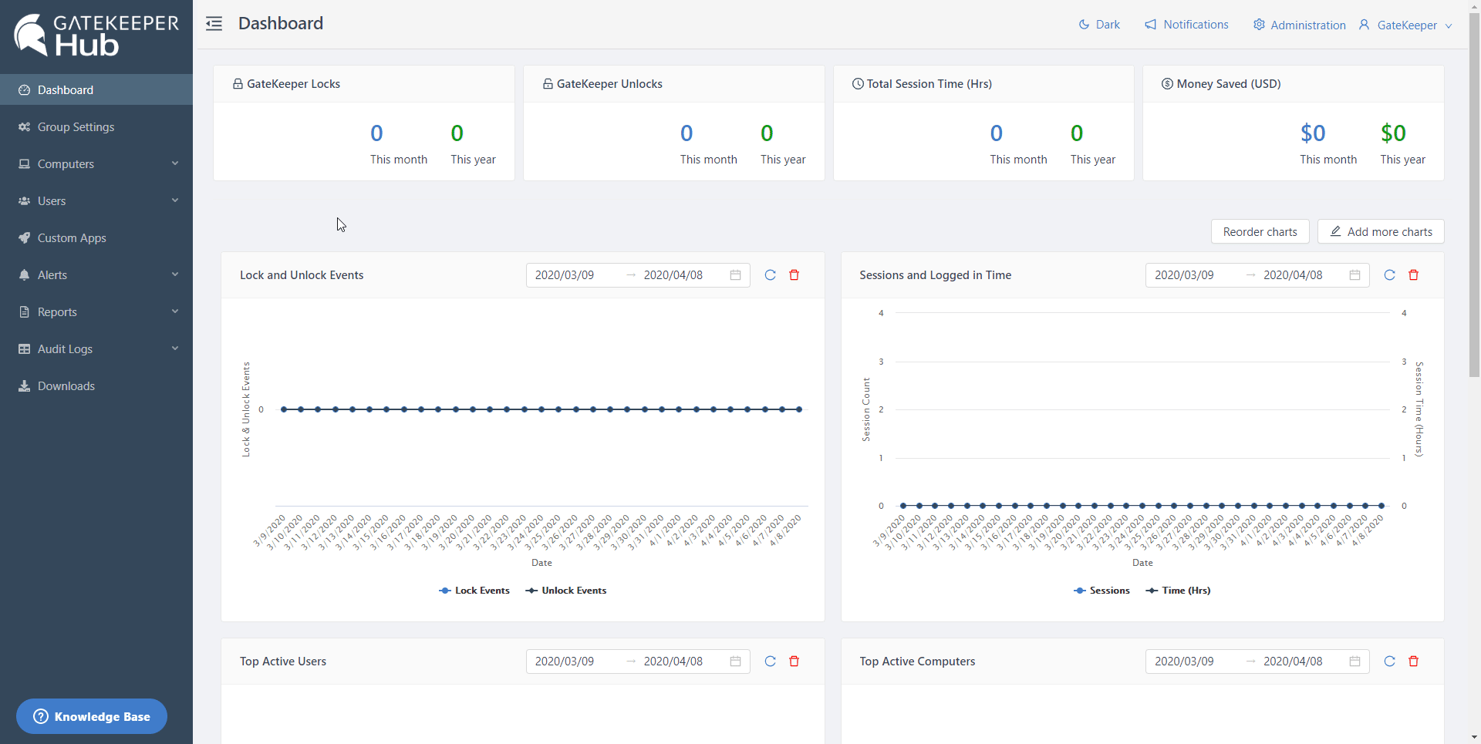Viewport: 1481px width, 744px height.
Task: Open Group Settings in the sidebar
Action: tap(76, 127)
